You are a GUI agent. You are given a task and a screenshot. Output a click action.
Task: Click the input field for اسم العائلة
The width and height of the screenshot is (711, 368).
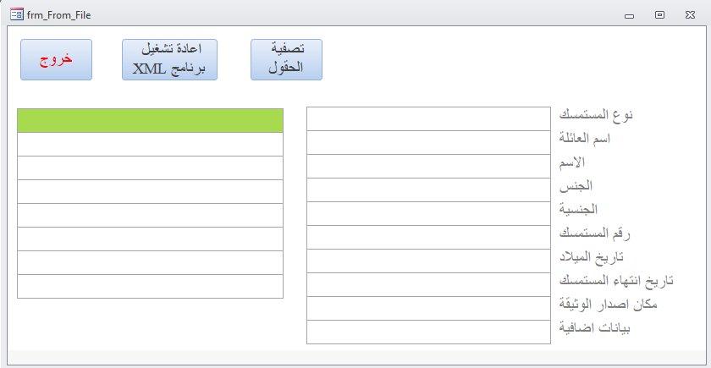[x=428, y=142]
